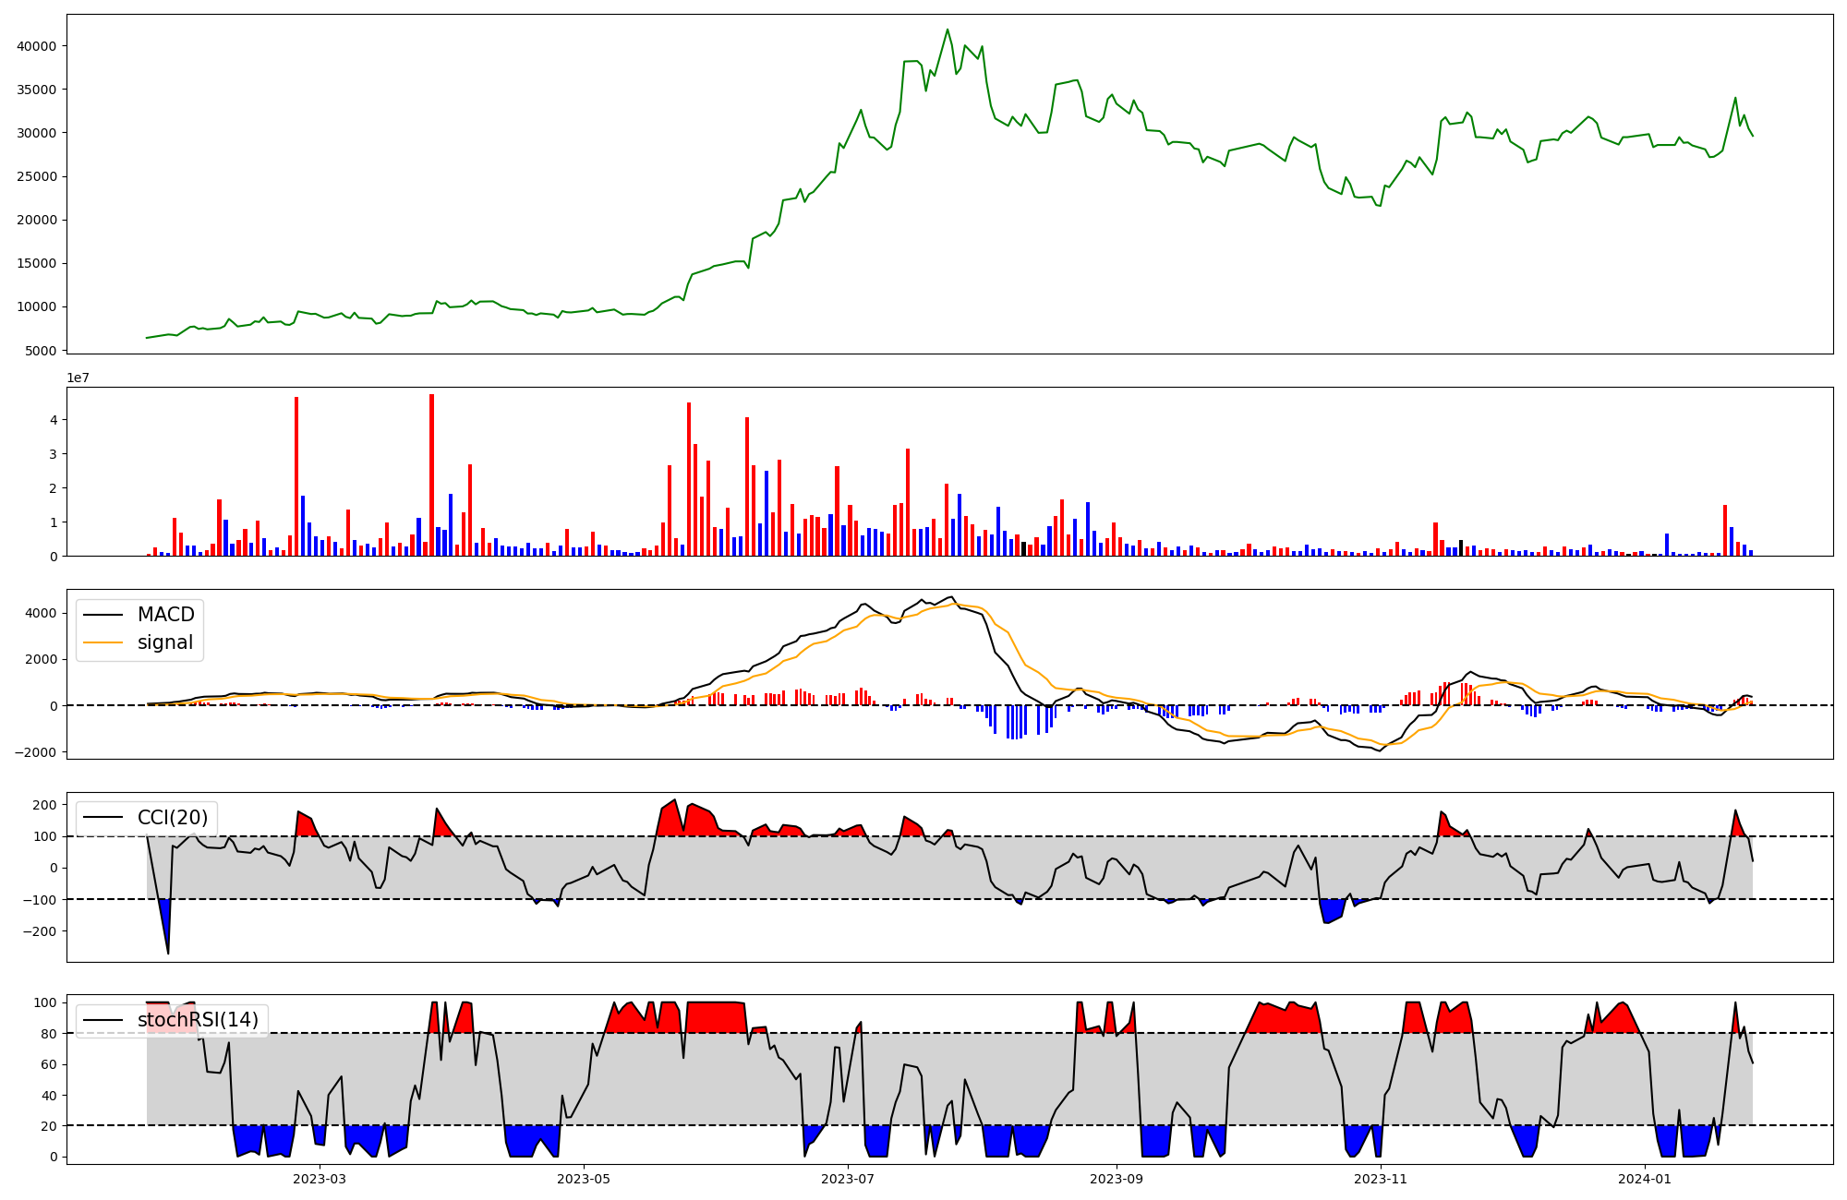Viewport: 1847px width, 1200px height.
Task: Click the 5000 price axis label
Action: (41, 351)
